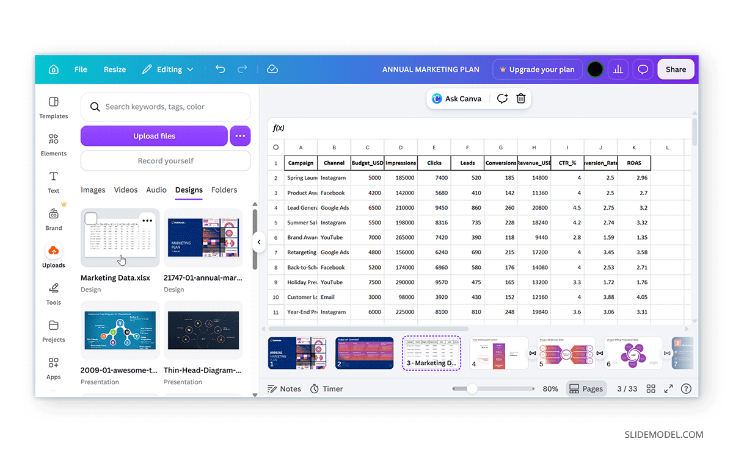Redo the last action
The width and height of the screenshot is (733, 453).
(x=243, y=70)
